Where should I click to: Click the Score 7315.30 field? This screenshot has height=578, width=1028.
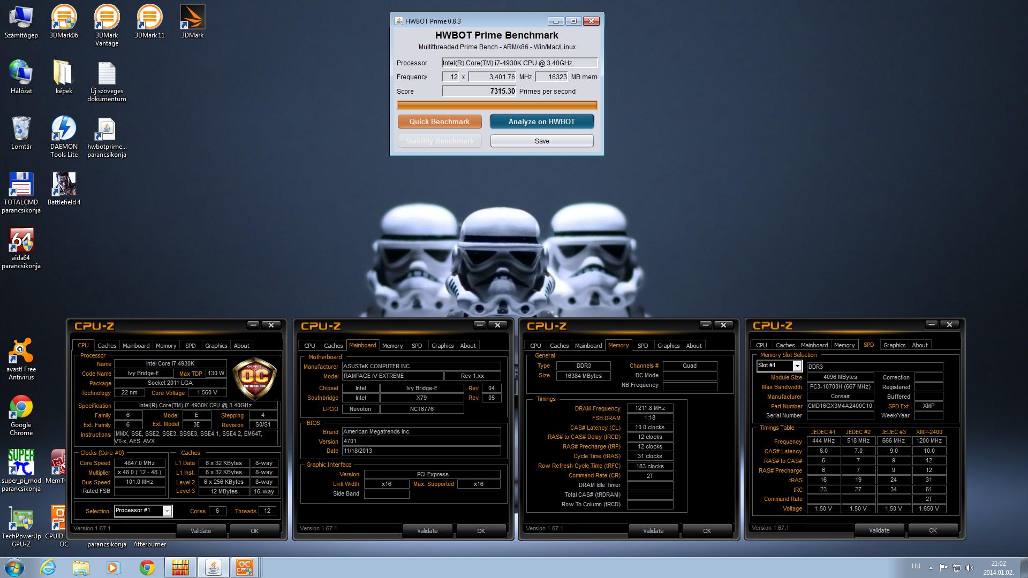coord(479,91)
